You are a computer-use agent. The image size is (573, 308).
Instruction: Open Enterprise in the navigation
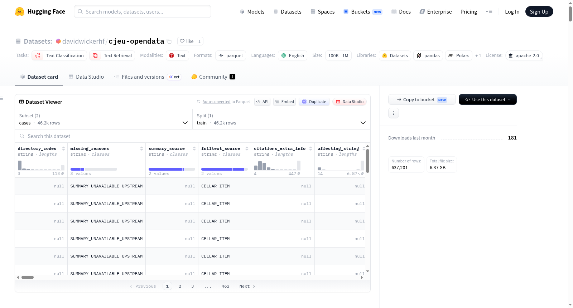[x=435, y=11]
